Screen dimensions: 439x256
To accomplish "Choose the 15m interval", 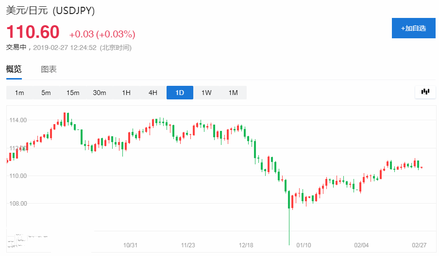I will coord(73,93).
